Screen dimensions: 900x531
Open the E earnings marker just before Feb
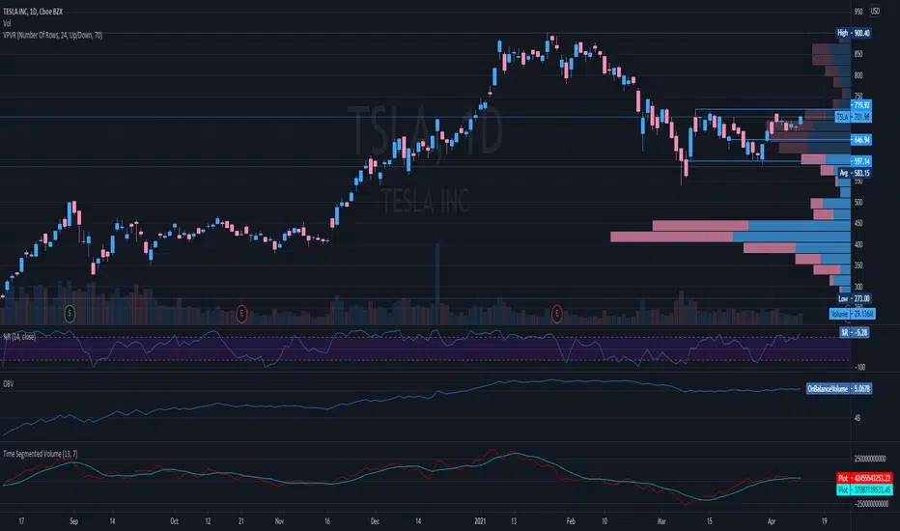click(556, 314)
